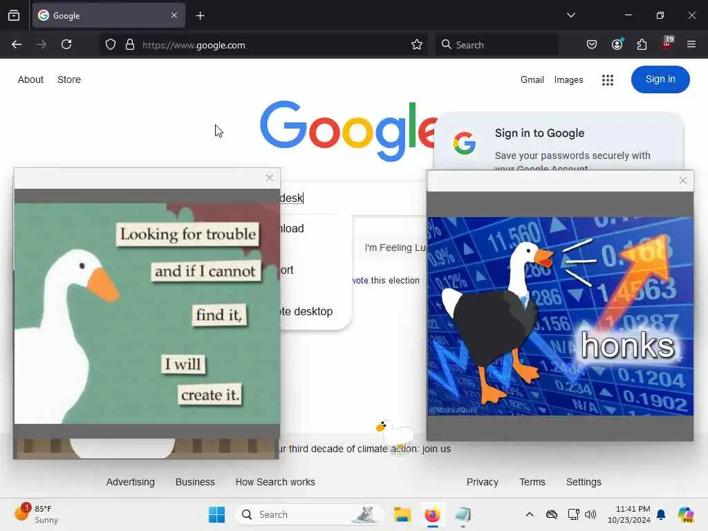Click the Firefox back arrow
The image size is (708, 531).
(17, 44)
